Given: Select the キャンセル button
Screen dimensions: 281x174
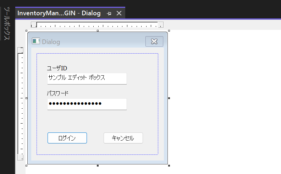Looking at the screenshot, I should (123, 138).
